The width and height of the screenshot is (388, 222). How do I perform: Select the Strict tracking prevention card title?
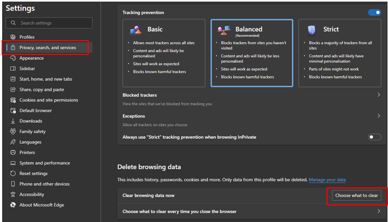331,29
